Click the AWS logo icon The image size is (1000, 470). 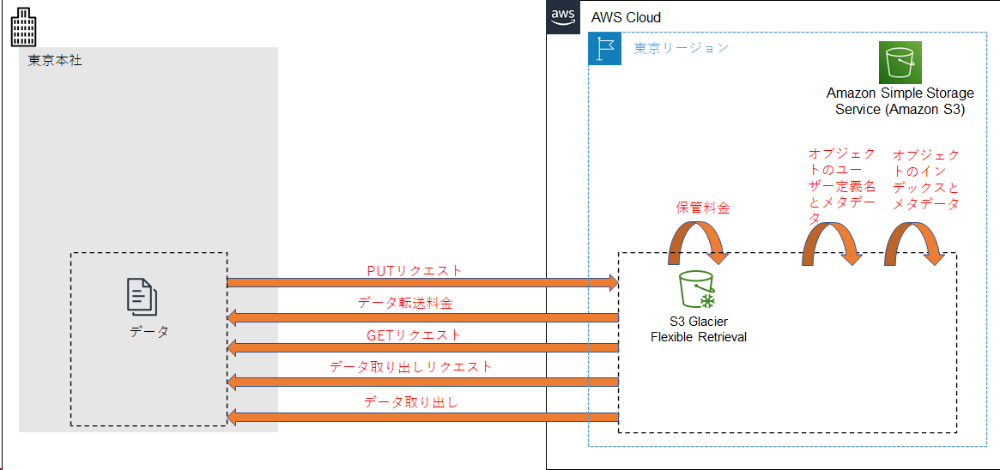click(563, 17)
